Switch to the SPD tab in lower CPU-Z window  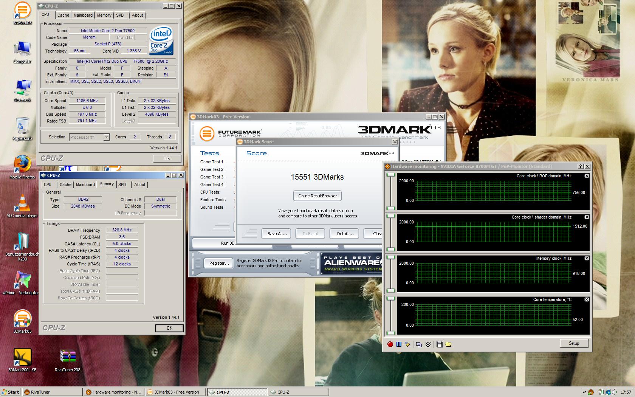122,185
